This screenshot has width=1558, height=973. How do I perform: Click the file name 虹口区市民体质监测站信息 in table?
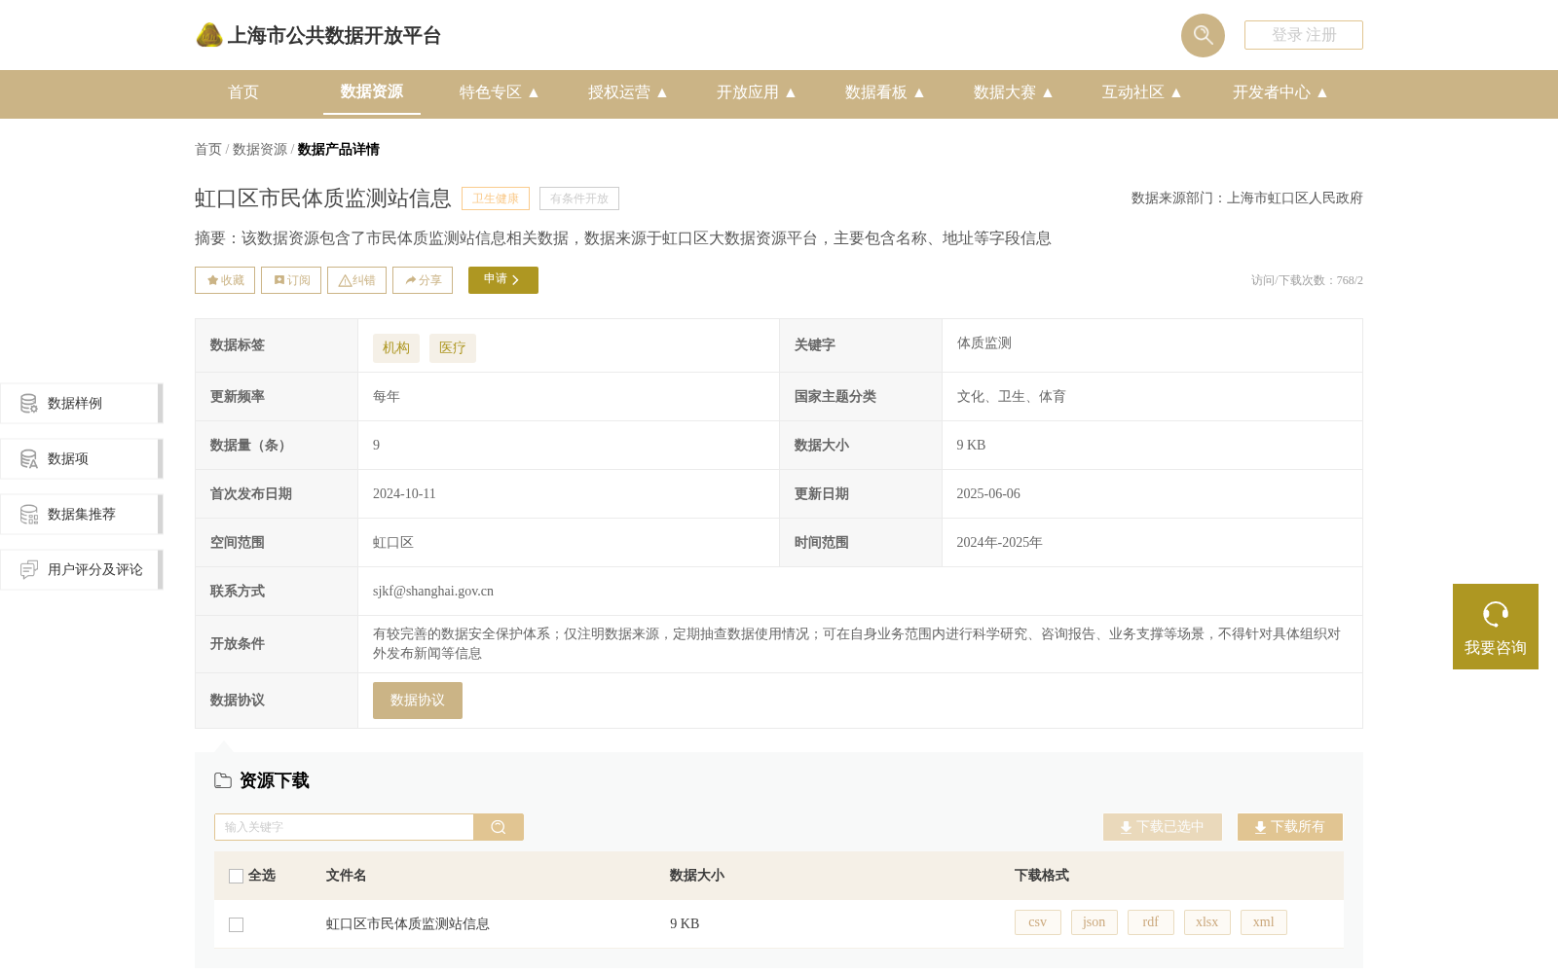click(408, 924)
